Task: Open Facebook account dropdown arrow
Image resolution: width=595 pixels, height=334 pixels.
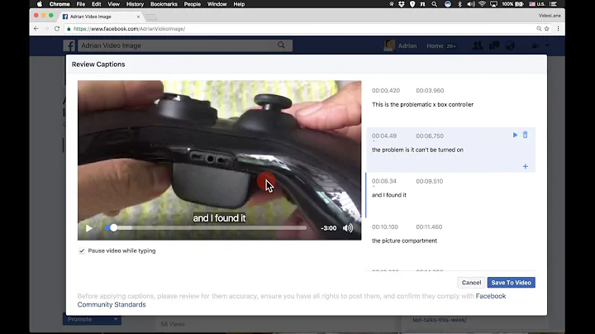Action: [x=547, y=45]
